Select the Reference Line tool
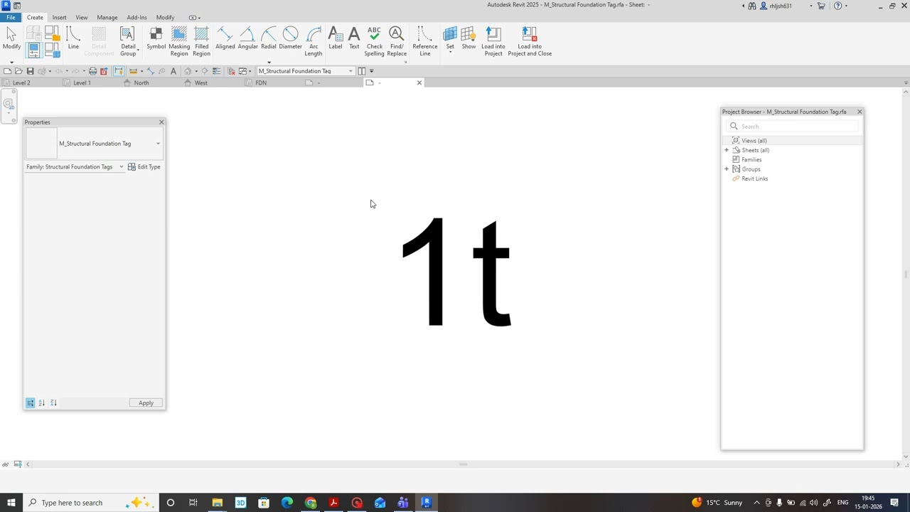 click(x=425, y=41)
